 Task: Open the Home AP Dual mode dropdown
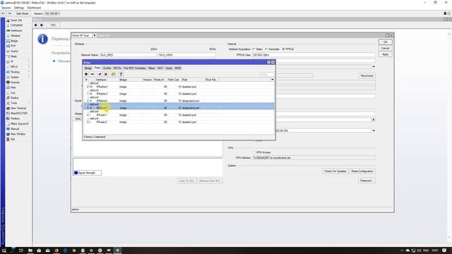click(x=94, y=35)
